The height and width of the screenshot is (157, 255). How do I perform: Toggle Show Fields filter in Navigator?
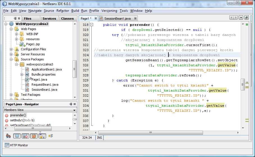[17, 136]
